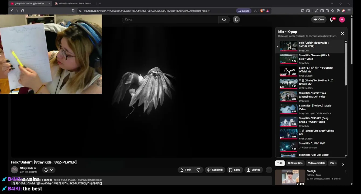
Task: Play Jimin 'Like Crazy' Official MV from the mix
Action: coord(310,134)
